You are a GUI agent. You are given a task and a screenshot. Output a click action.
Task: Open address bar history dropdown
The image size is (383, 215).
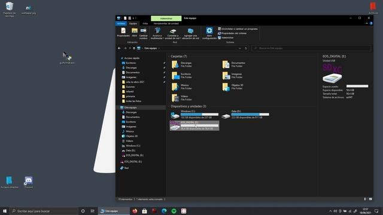click(240, 48)
